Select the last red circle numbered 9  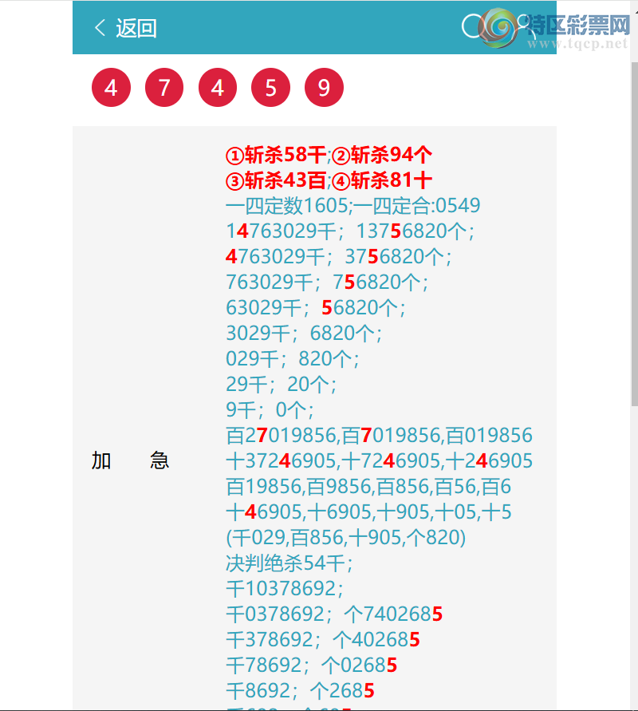click(x=323, y=87)
